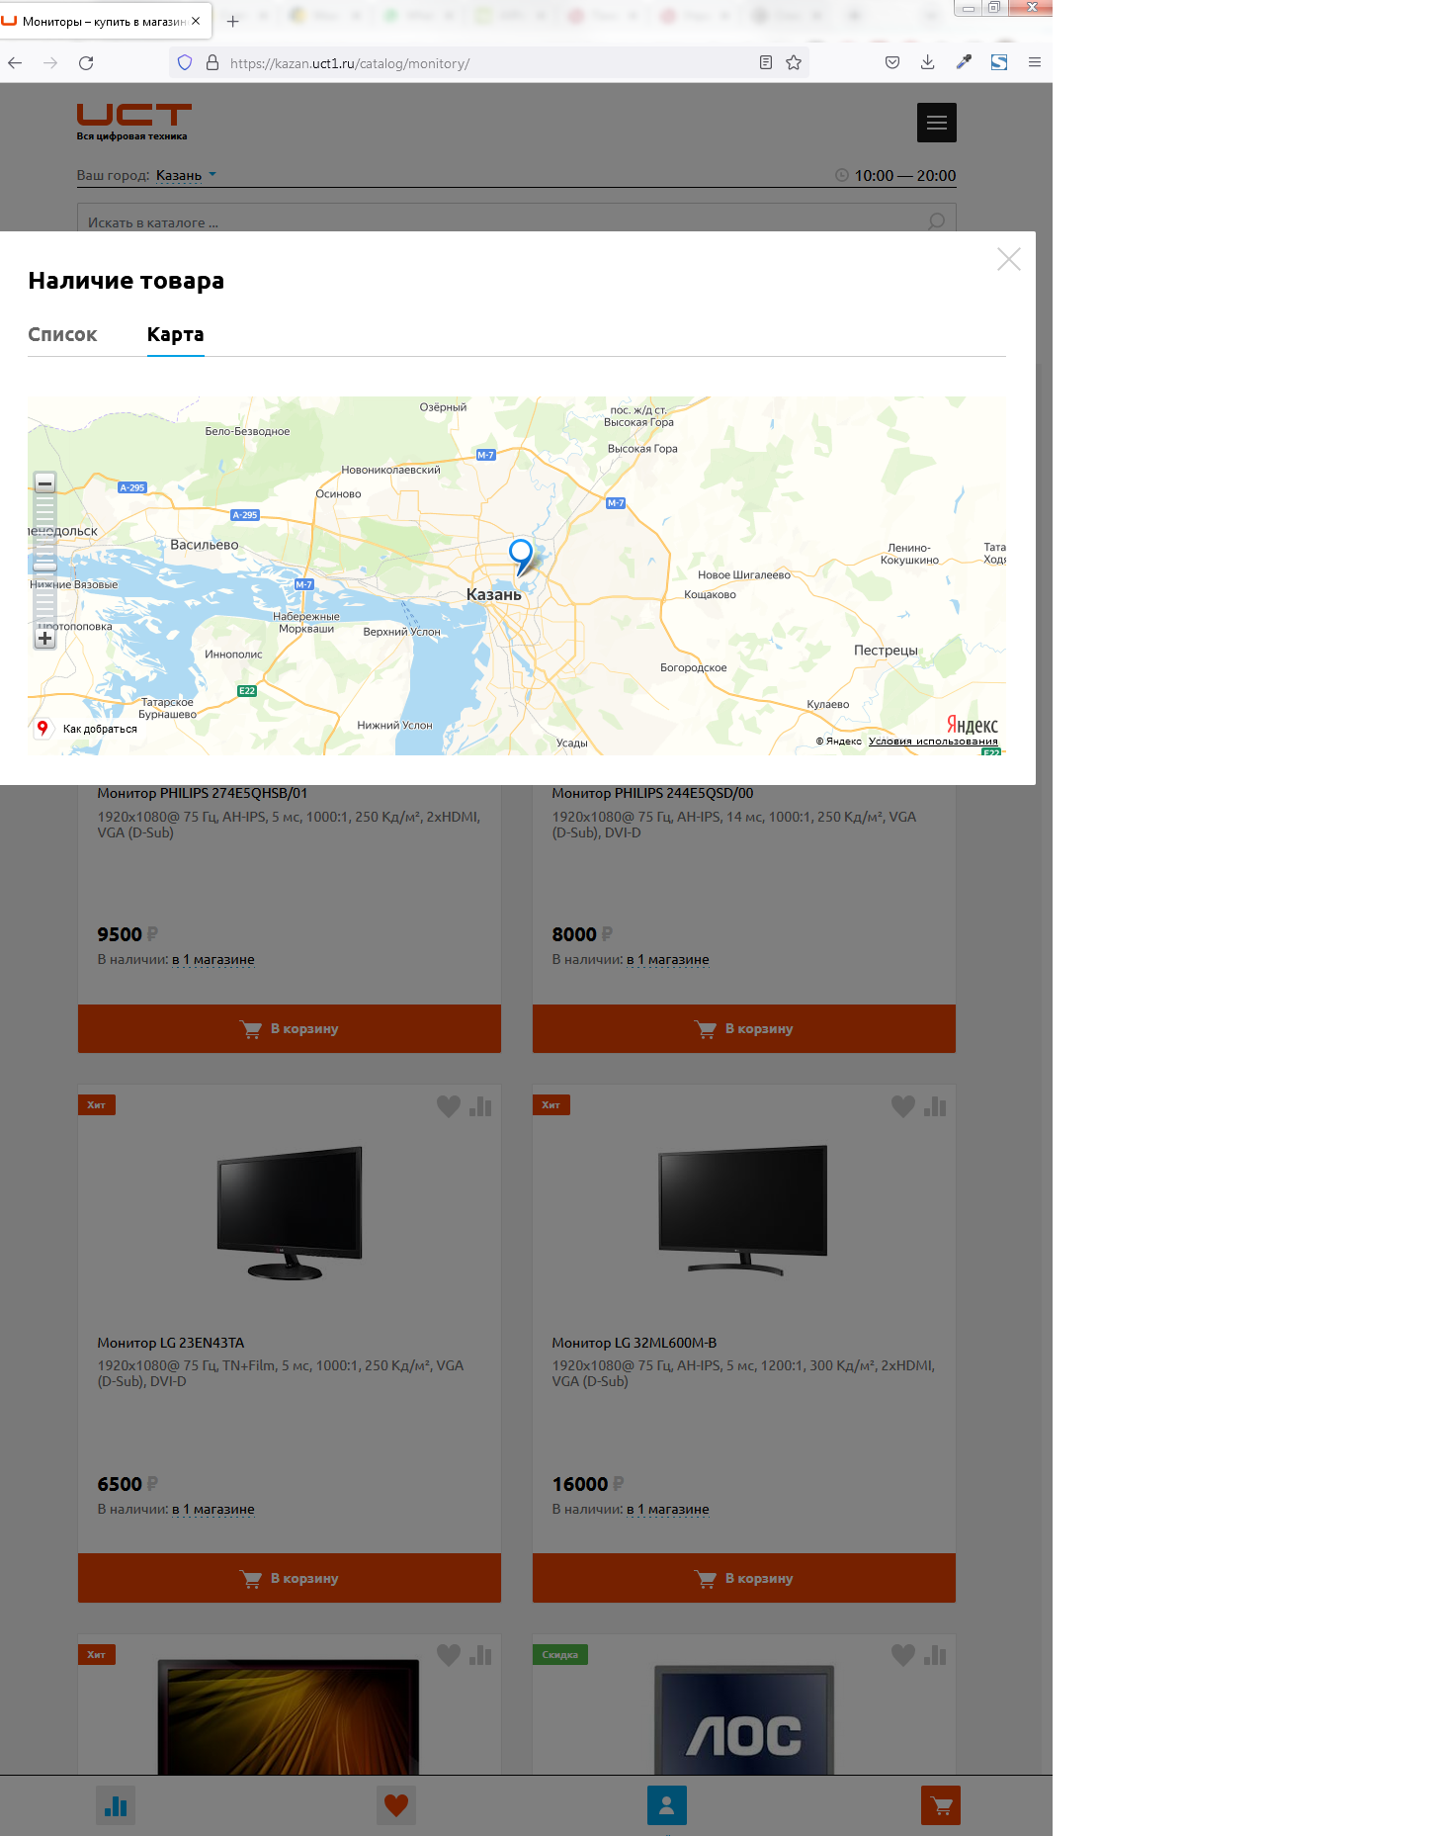Open tracking protection shield icon
This screenshot has height=1836, width=1440.
click(185, 62)
